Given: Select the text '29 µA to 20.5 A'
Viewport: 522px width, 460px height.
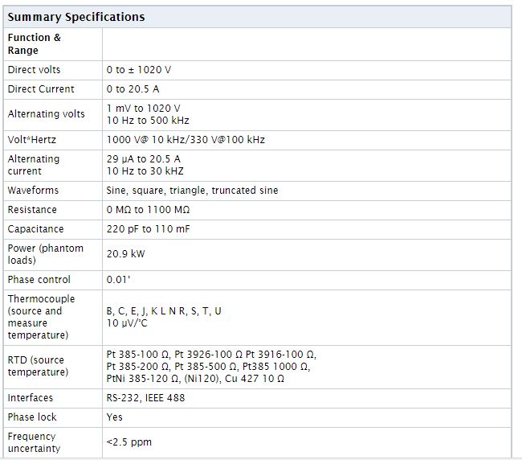Looking at the screenshot, I should (144, 159).
